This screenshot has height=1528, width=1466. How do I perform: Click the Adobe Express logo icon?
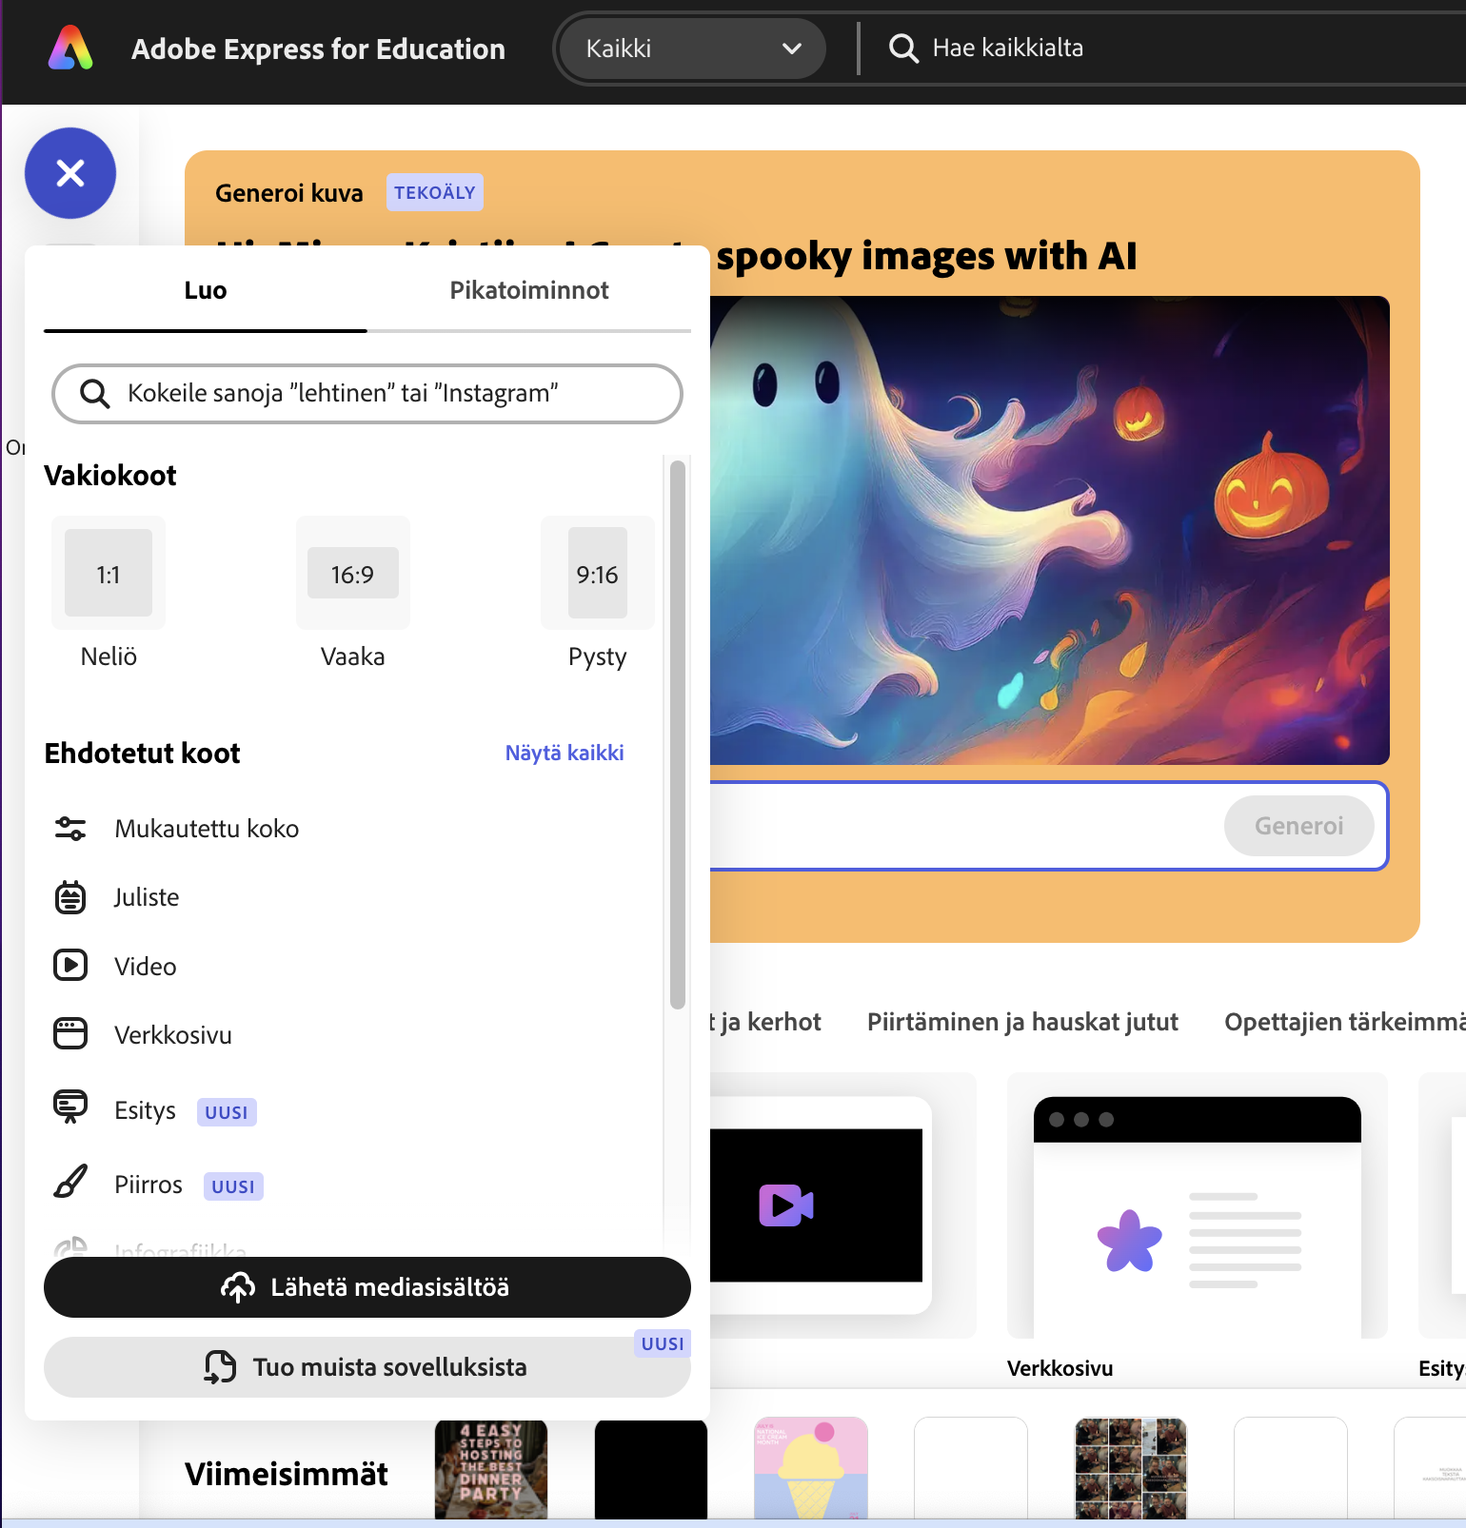[x=70, y=49]
